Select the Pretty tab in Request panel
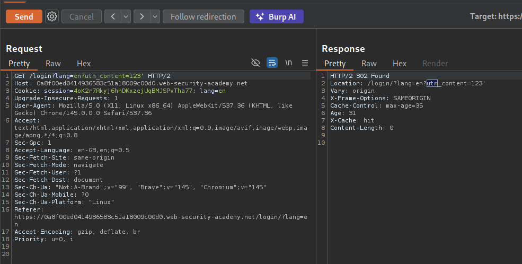 19,64
